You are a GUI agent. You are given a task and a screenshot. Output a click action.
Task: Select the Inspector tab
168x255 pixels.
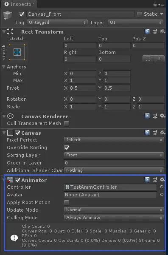click(19, 4)
